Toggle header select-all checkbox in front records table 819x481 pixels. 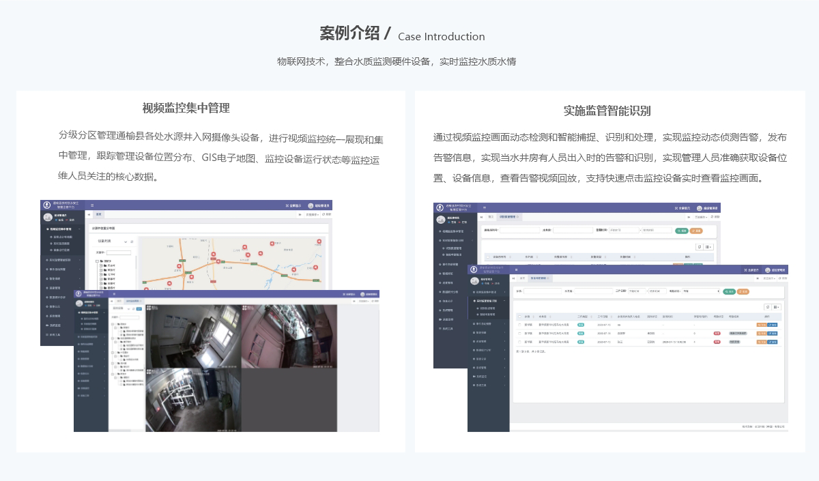coord(520,317)
